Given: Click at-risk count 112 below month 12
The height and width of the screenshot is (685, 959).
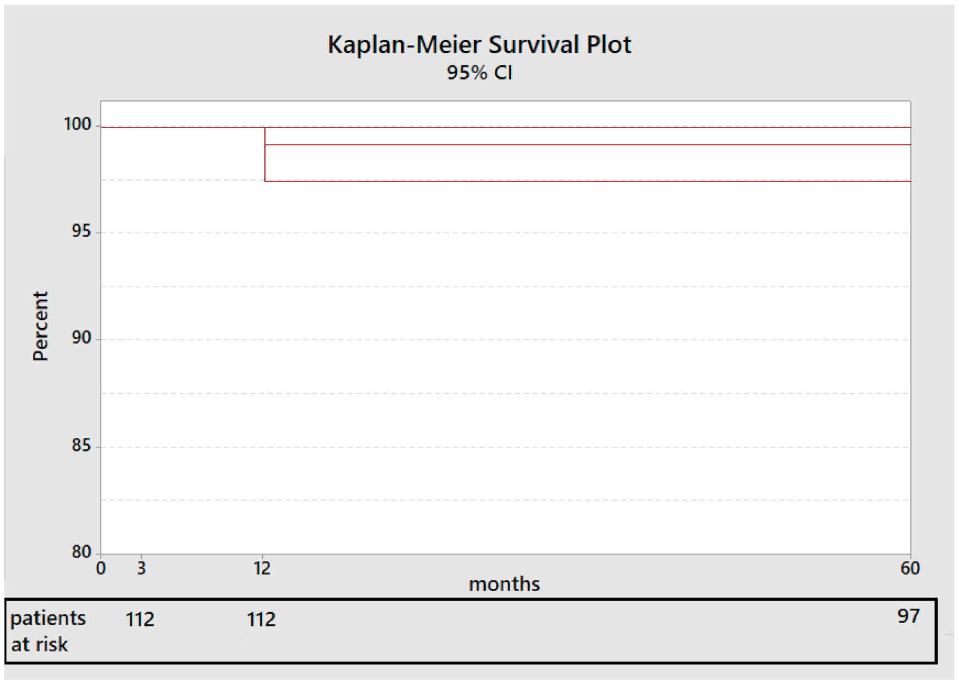Looking at the screenshot, I should pyautogui.click(x=261, y=619).
